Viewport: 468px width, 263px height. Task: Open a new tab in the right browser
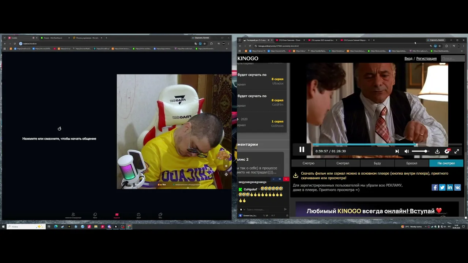(374, 40)
